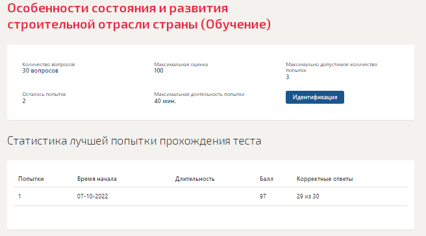The width and height of the screenshot is (426, 236).
Task: Select the Попытки column header
Action: pyautogui.click(x=31, y=179)
